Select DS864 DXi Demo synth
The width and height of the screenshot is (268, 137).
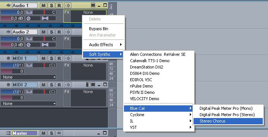pos(159,73)
